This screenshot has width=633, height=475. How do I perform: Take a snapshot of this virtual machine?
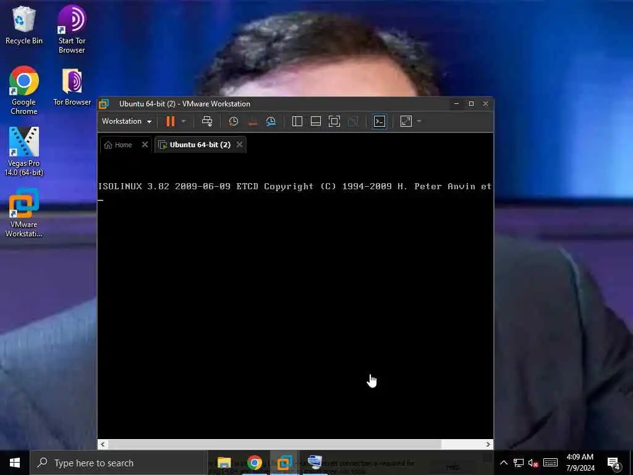(x=233, y=121)
